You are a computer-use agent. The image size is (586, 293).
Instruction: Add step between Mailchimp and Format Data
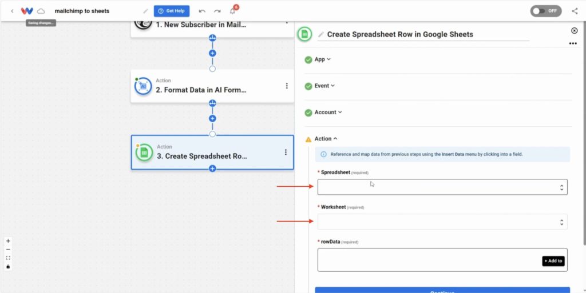tap(212, 53)
